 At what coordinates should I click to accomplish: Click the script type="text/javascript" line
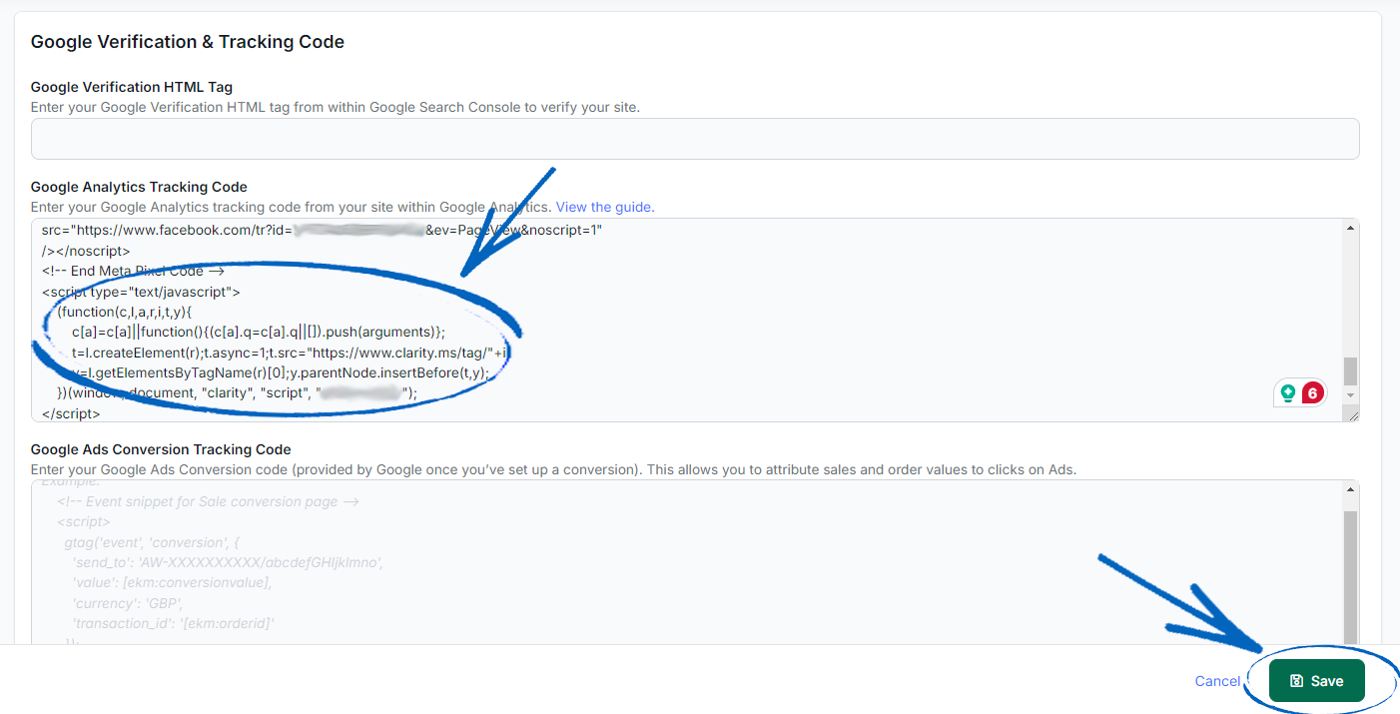pyautogui.click(x=141, y=292)
